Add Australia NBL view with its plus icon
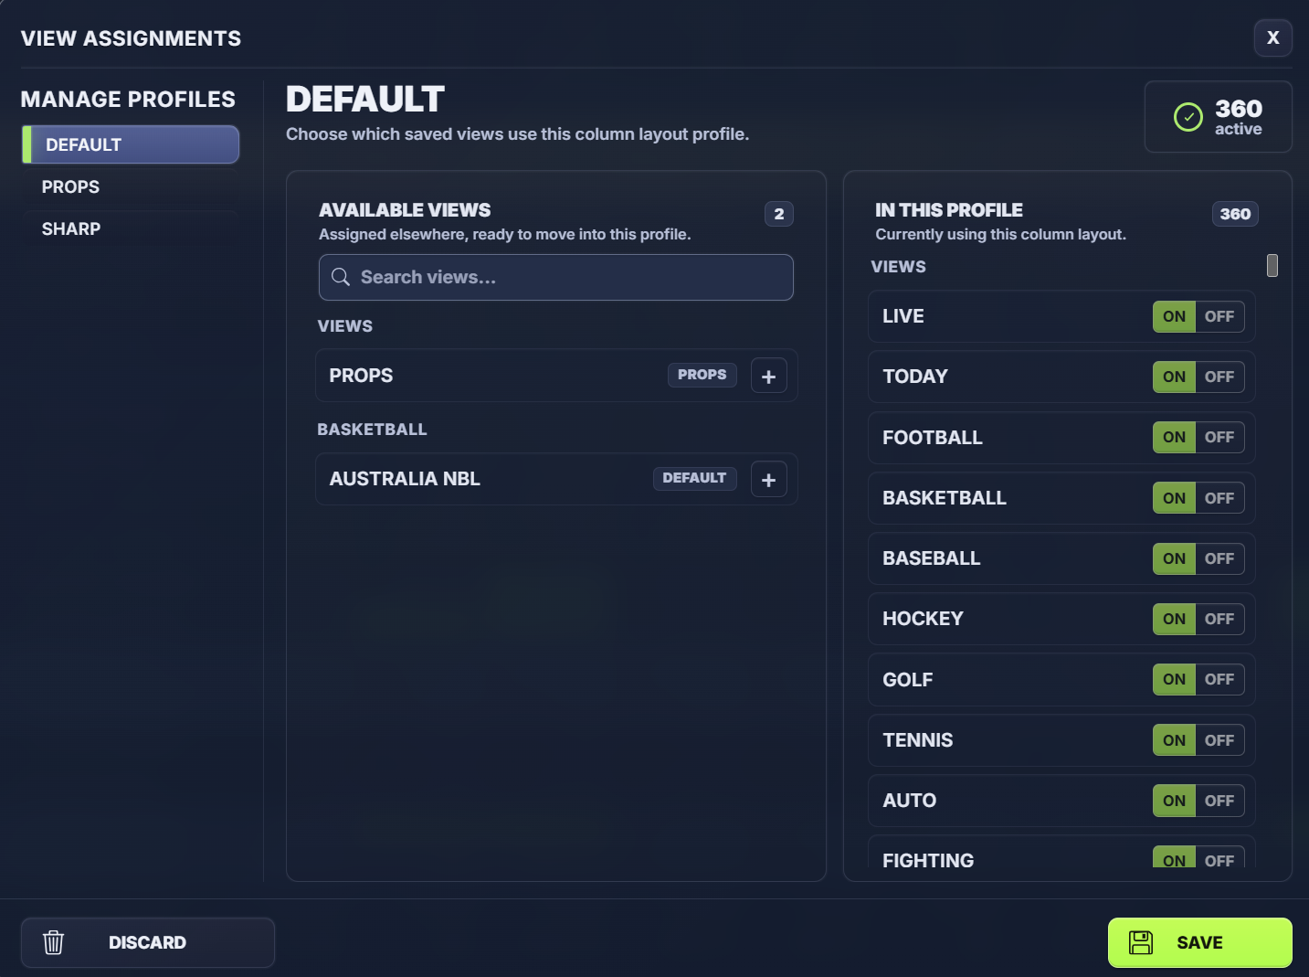Screen dimensions: 1309x977 [768, 479]
